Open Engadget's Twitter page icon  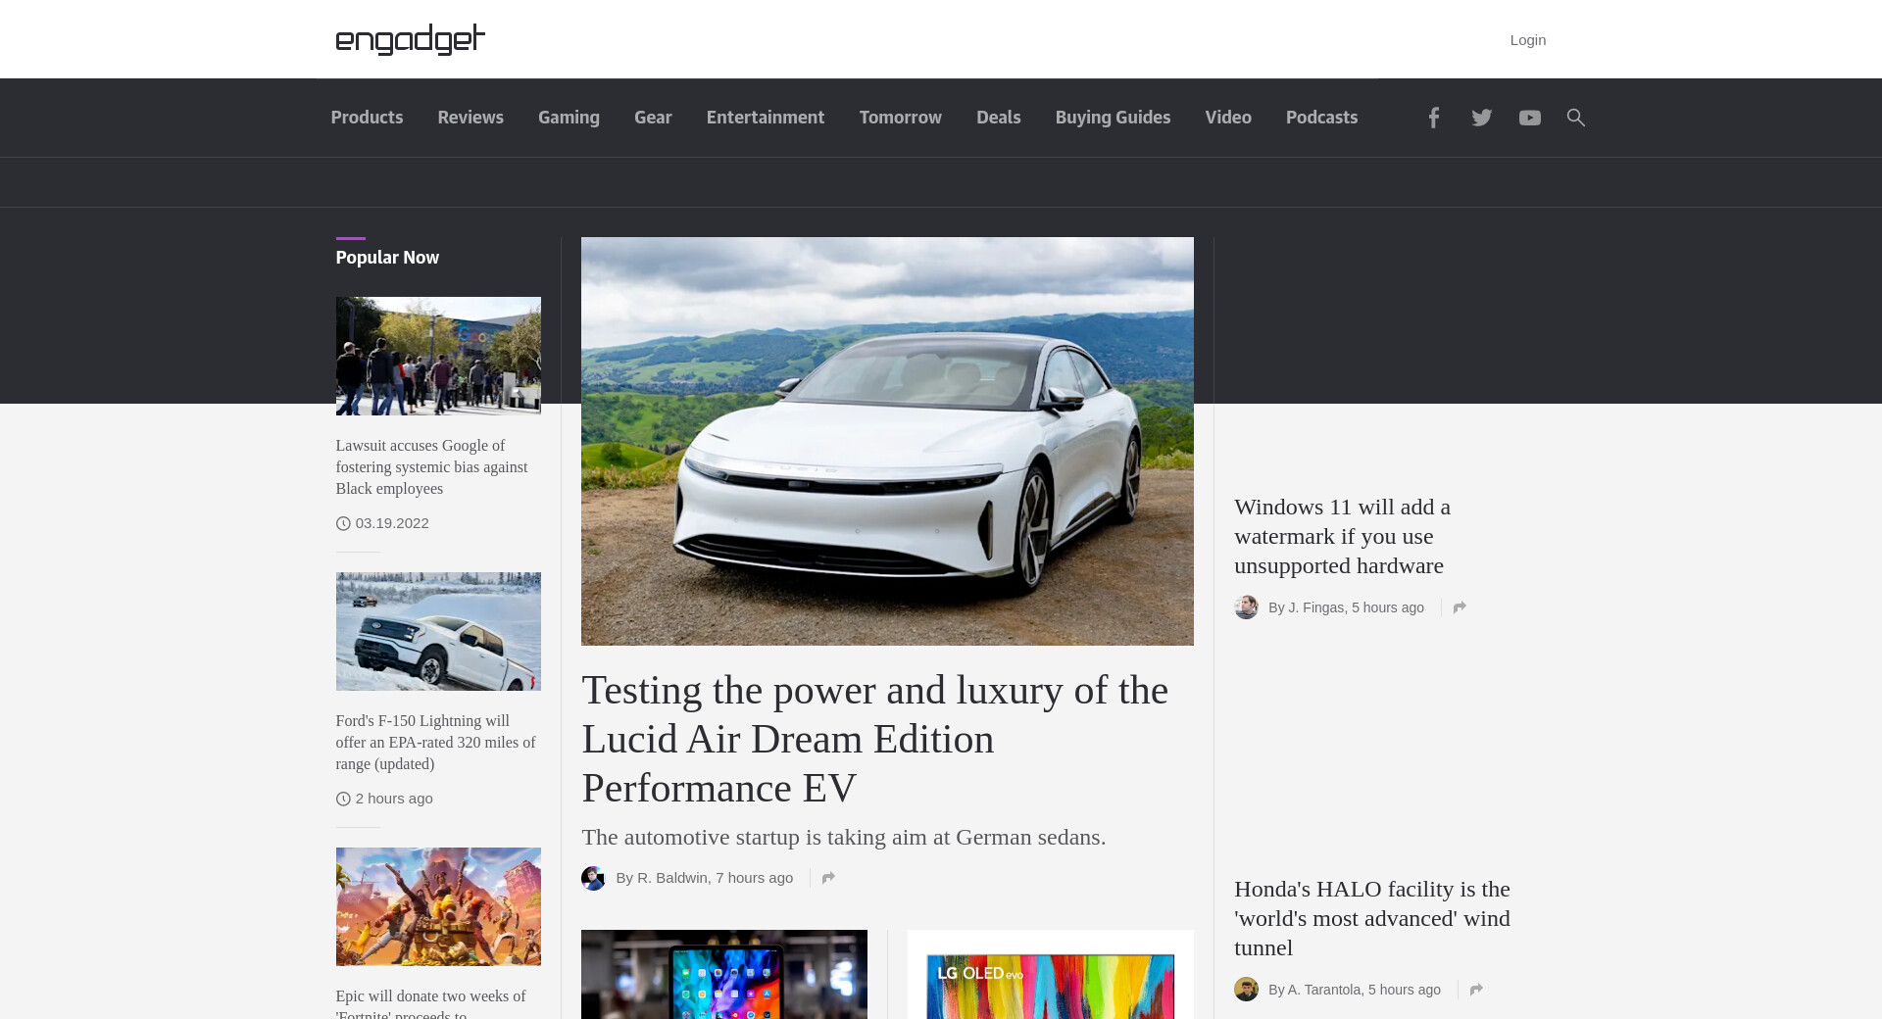click(x=1481, y=118)
